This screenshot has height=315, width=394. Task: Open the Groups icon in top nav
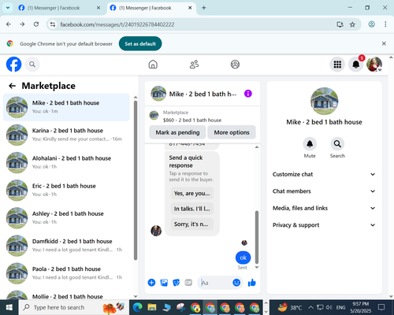click(x=235, y=65)
